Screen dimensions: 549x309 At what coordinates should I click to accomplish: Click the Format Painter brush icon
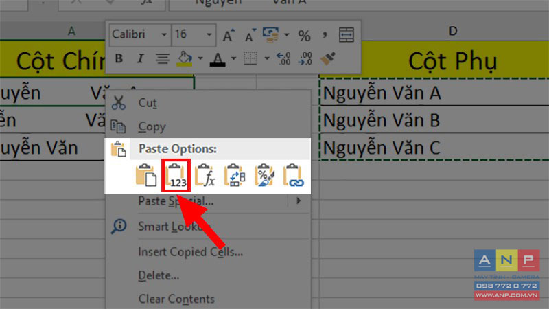[x=328, y=58]
